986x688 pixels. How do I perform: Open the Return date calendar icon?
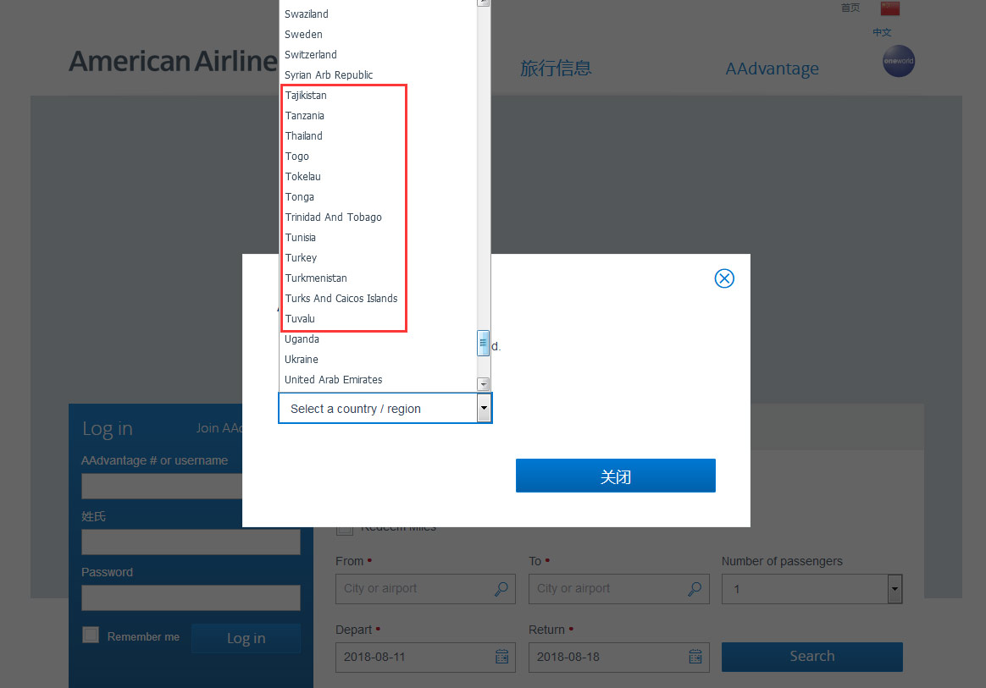(x=695, y=657)
